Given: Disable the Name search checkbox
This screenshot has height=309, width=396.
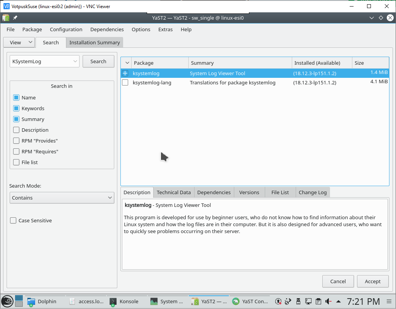Looking at the screenshot, I should pos(16,97).
